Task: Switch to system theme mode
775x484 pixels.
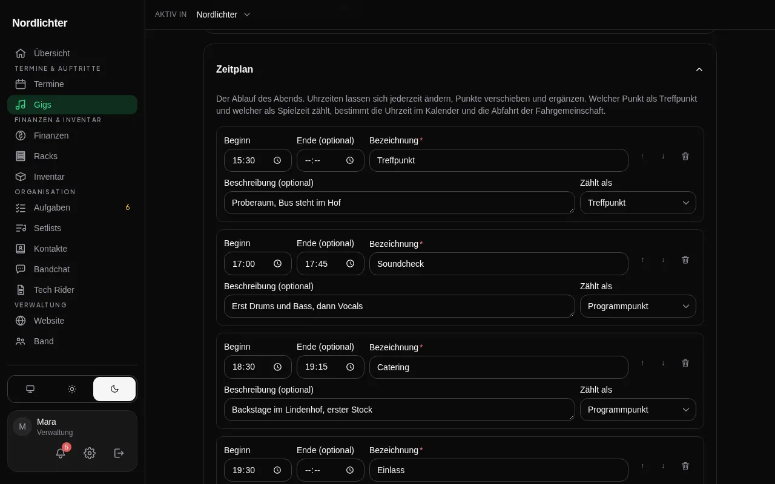Action: [30, 389]
